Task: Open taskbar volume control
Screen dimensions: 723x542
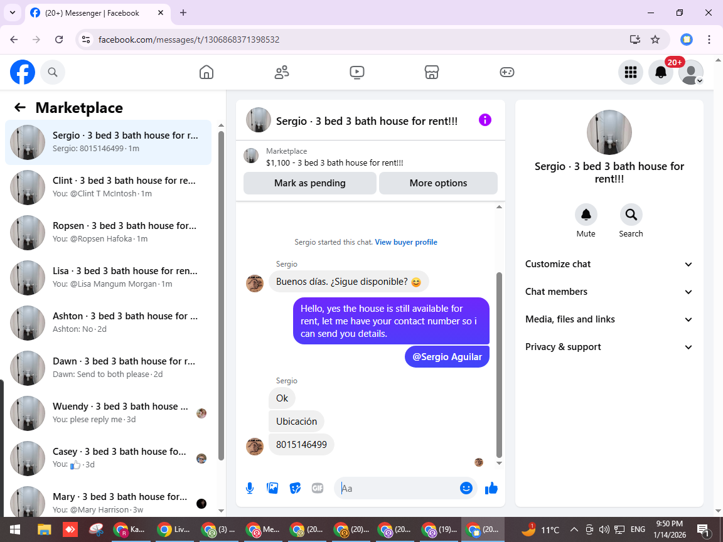Action: 604,529
